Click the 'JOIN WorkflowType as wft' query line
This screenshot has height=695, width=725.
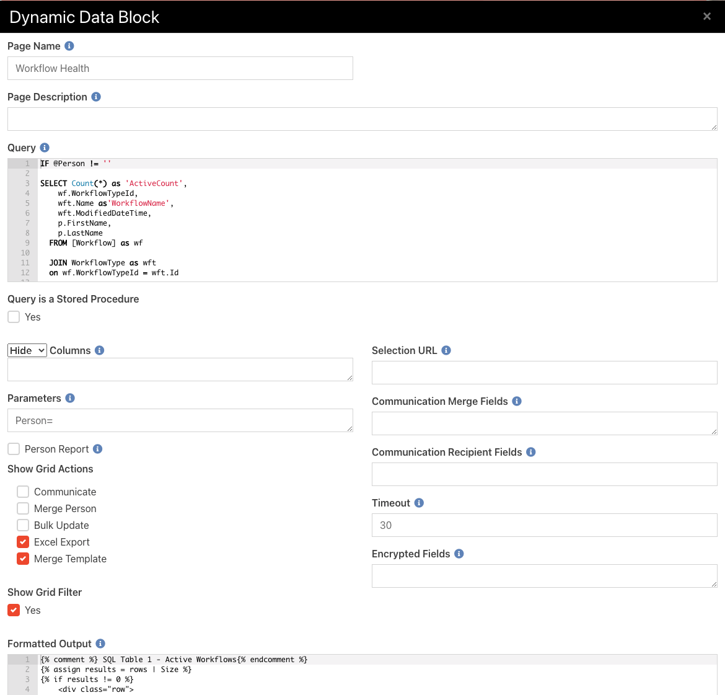click(103, 263)
